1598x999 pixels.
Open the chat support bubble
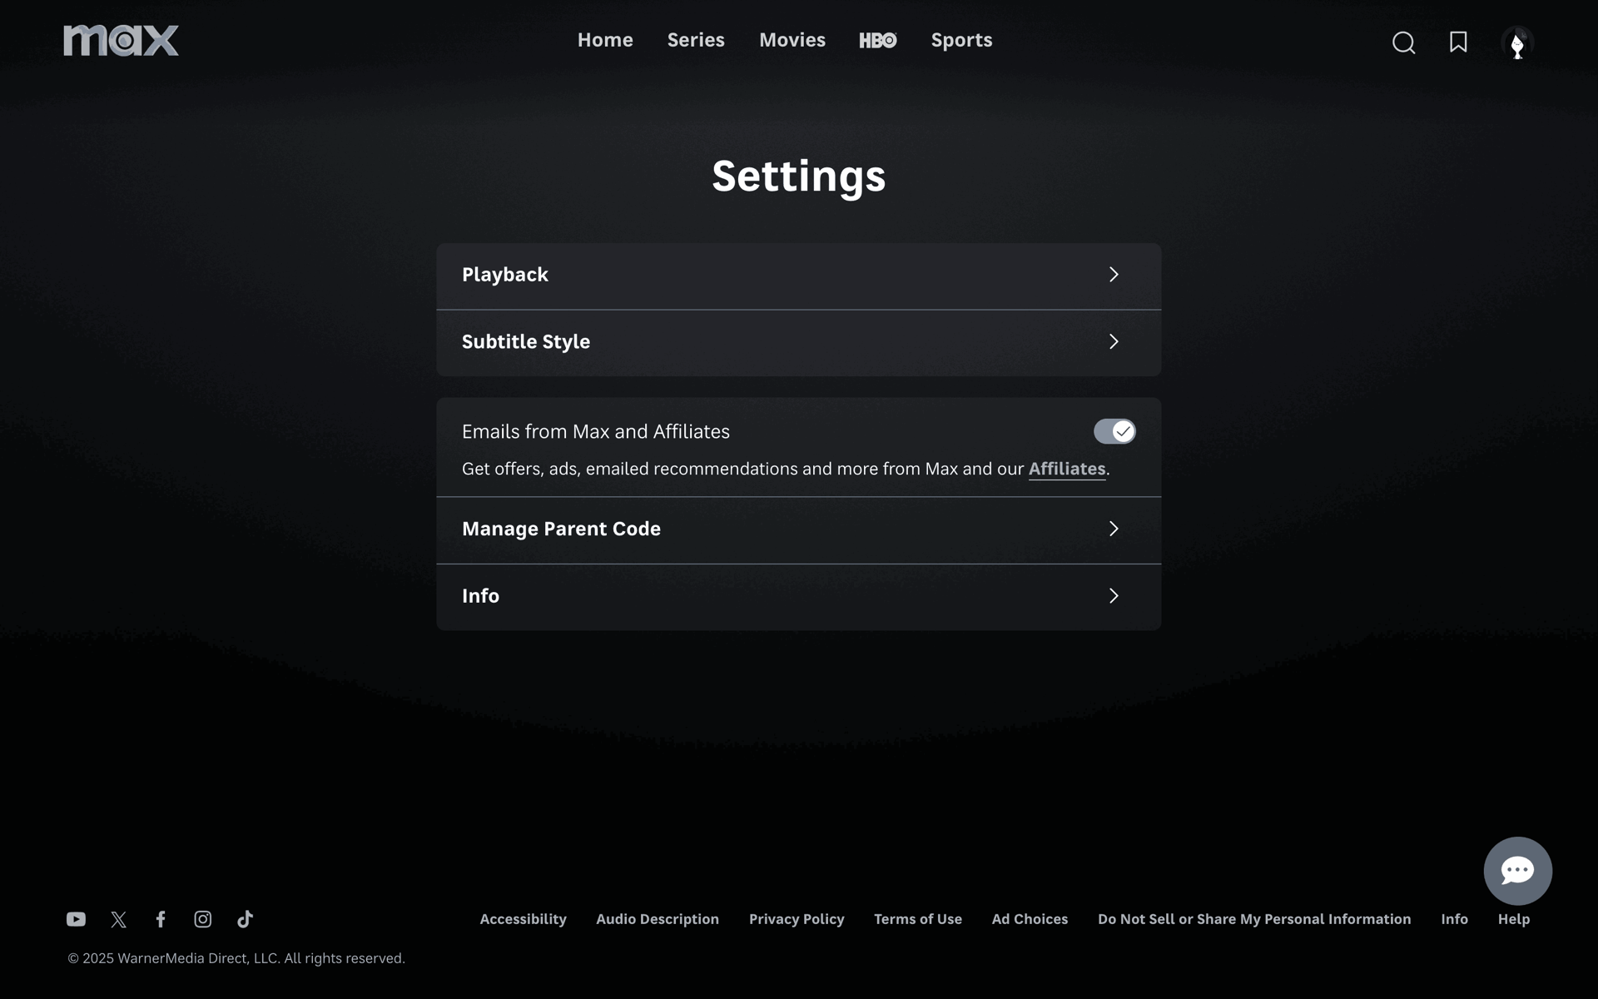(x=1517, y=871)
